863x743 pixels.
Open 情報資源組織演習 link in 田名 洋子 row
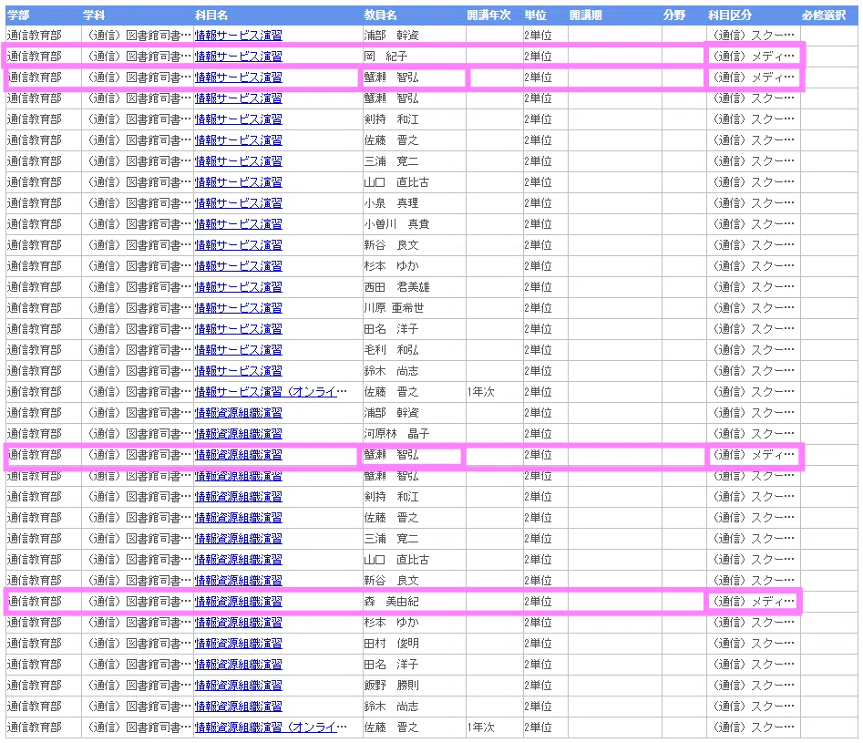(239, 665)
